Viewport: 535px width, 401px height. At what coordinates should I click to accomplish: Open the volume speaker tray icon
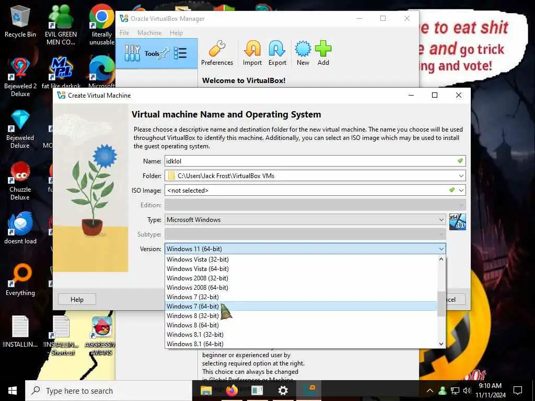467,391
